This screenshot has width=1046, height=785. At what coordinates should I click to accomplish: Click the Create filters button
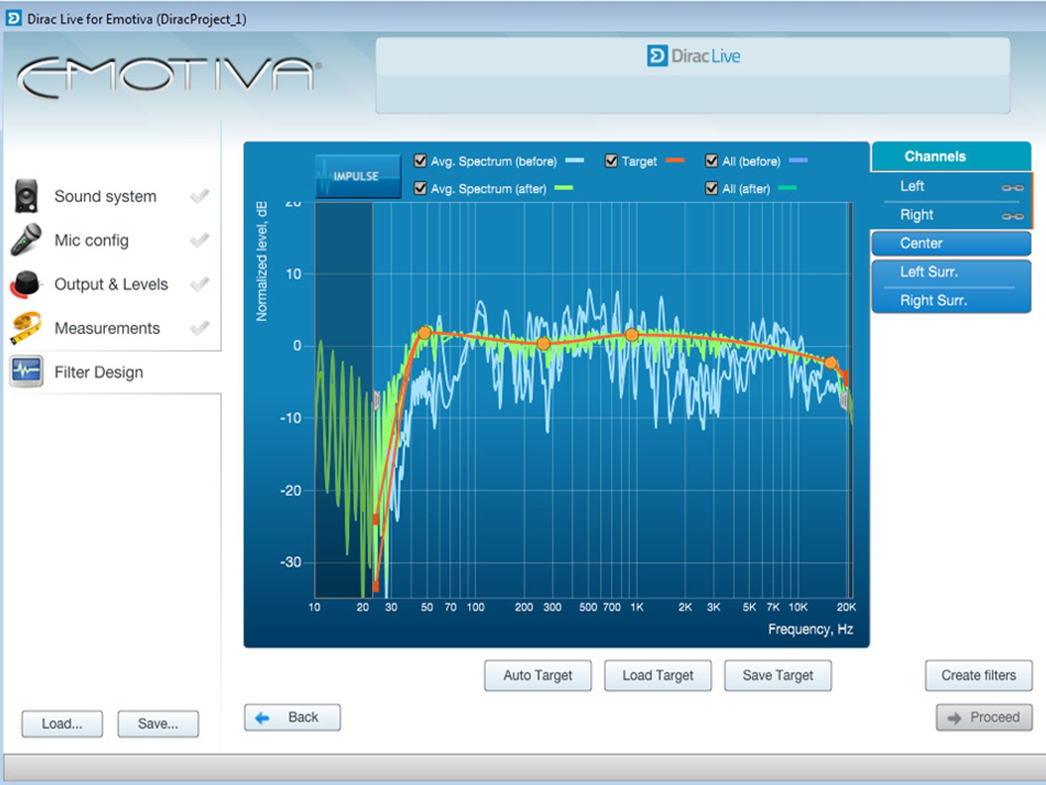[978, 675]
